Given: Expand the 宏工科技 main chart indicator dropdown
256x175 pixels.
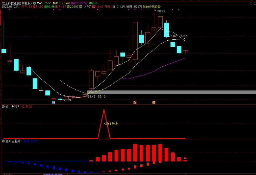Looking at the screenshot, I should [x=34, y=3].
